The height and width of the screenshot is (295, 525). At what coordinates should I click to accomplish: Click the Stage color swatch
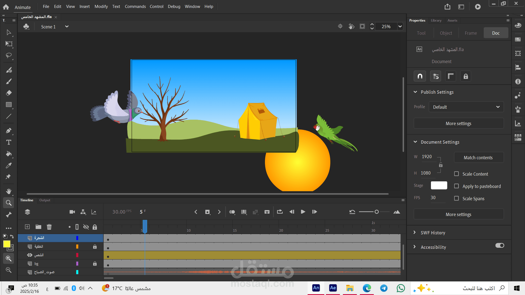[439, 185]
